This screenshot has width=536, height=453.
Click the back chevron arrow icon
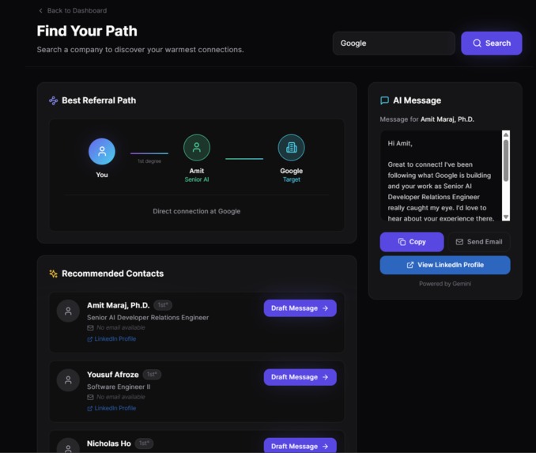click(x=40, y=10)
